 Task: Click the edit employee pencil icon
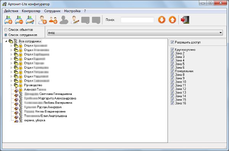[x=75, y=20]
